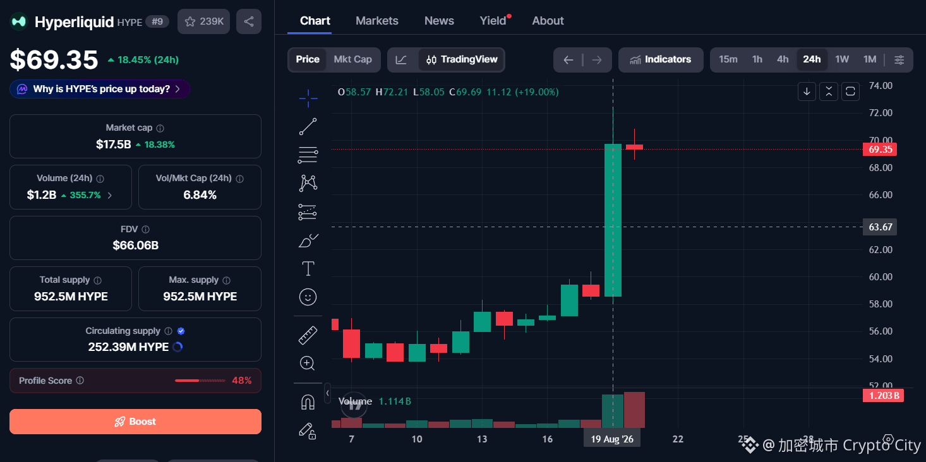Select the 1h timeframe
The height and width of the screenshot is (462, 926).
[757, 59]
